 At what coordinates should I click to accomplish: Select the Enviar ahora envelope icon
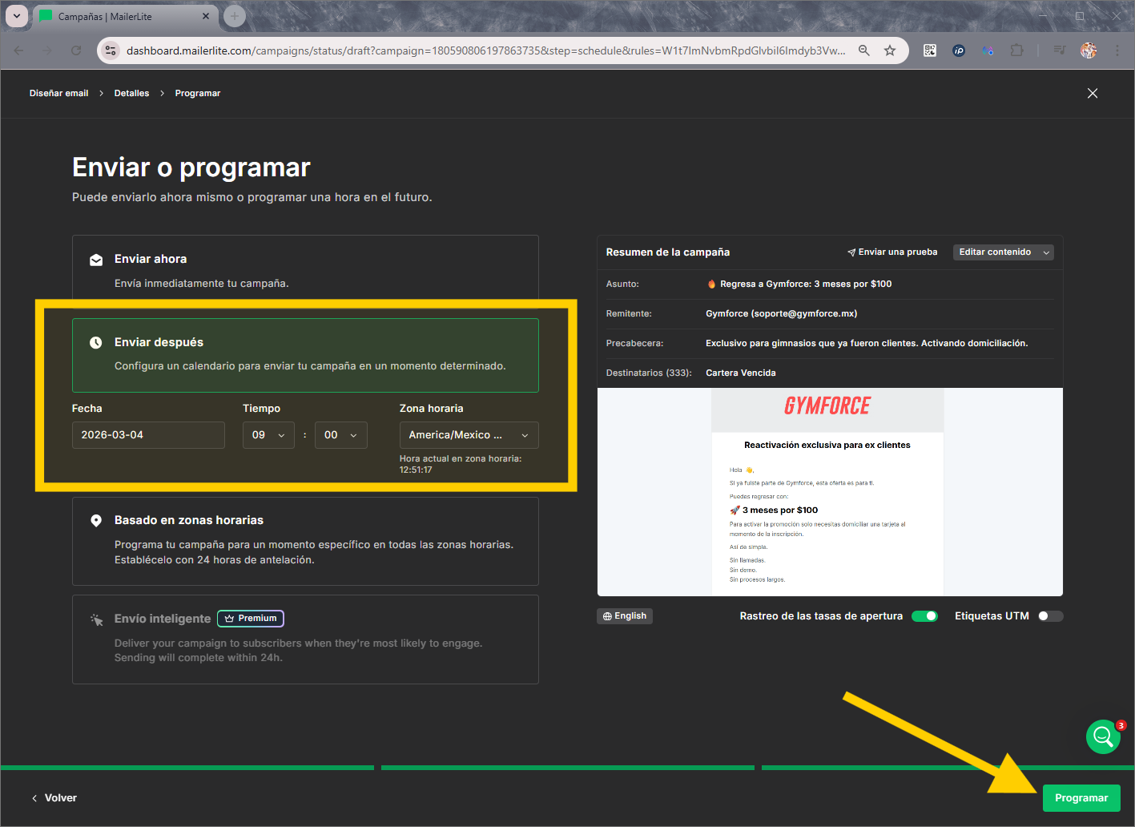(x=96, y=259)
